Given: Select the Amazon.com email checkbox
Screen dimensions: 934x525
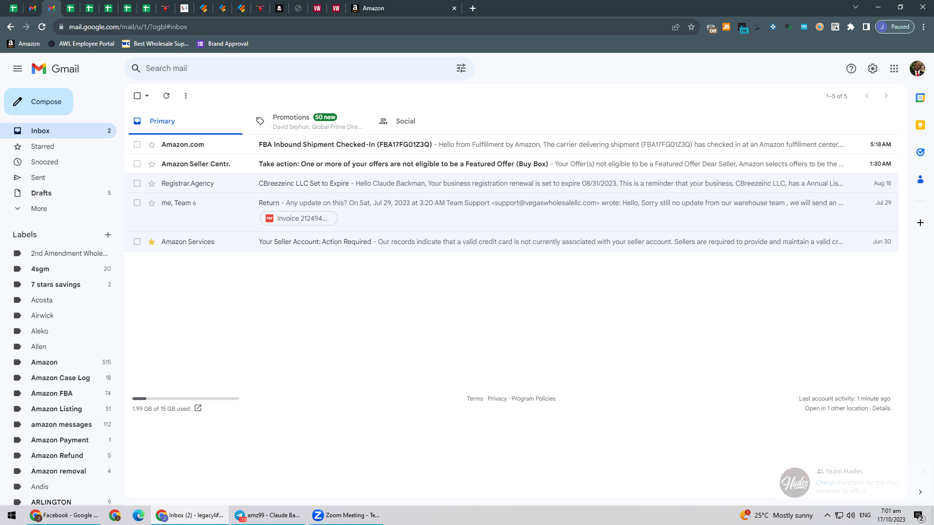Looking at the screenshot, I should tap(137, 144).
